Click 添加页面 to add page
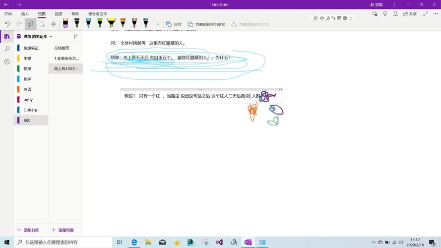 (63, 230)
